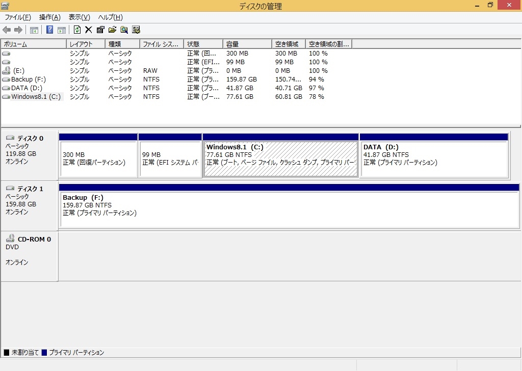The width and height of the screenshot is (522, 371).
Task: Click the blue プライマリ パーティション legend swatch
Action: point(44,352)
